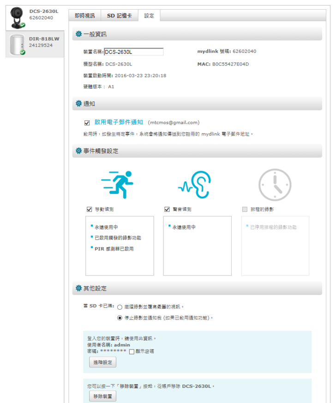Click the clock scheduled recording icon

click(x=275, y=185)
